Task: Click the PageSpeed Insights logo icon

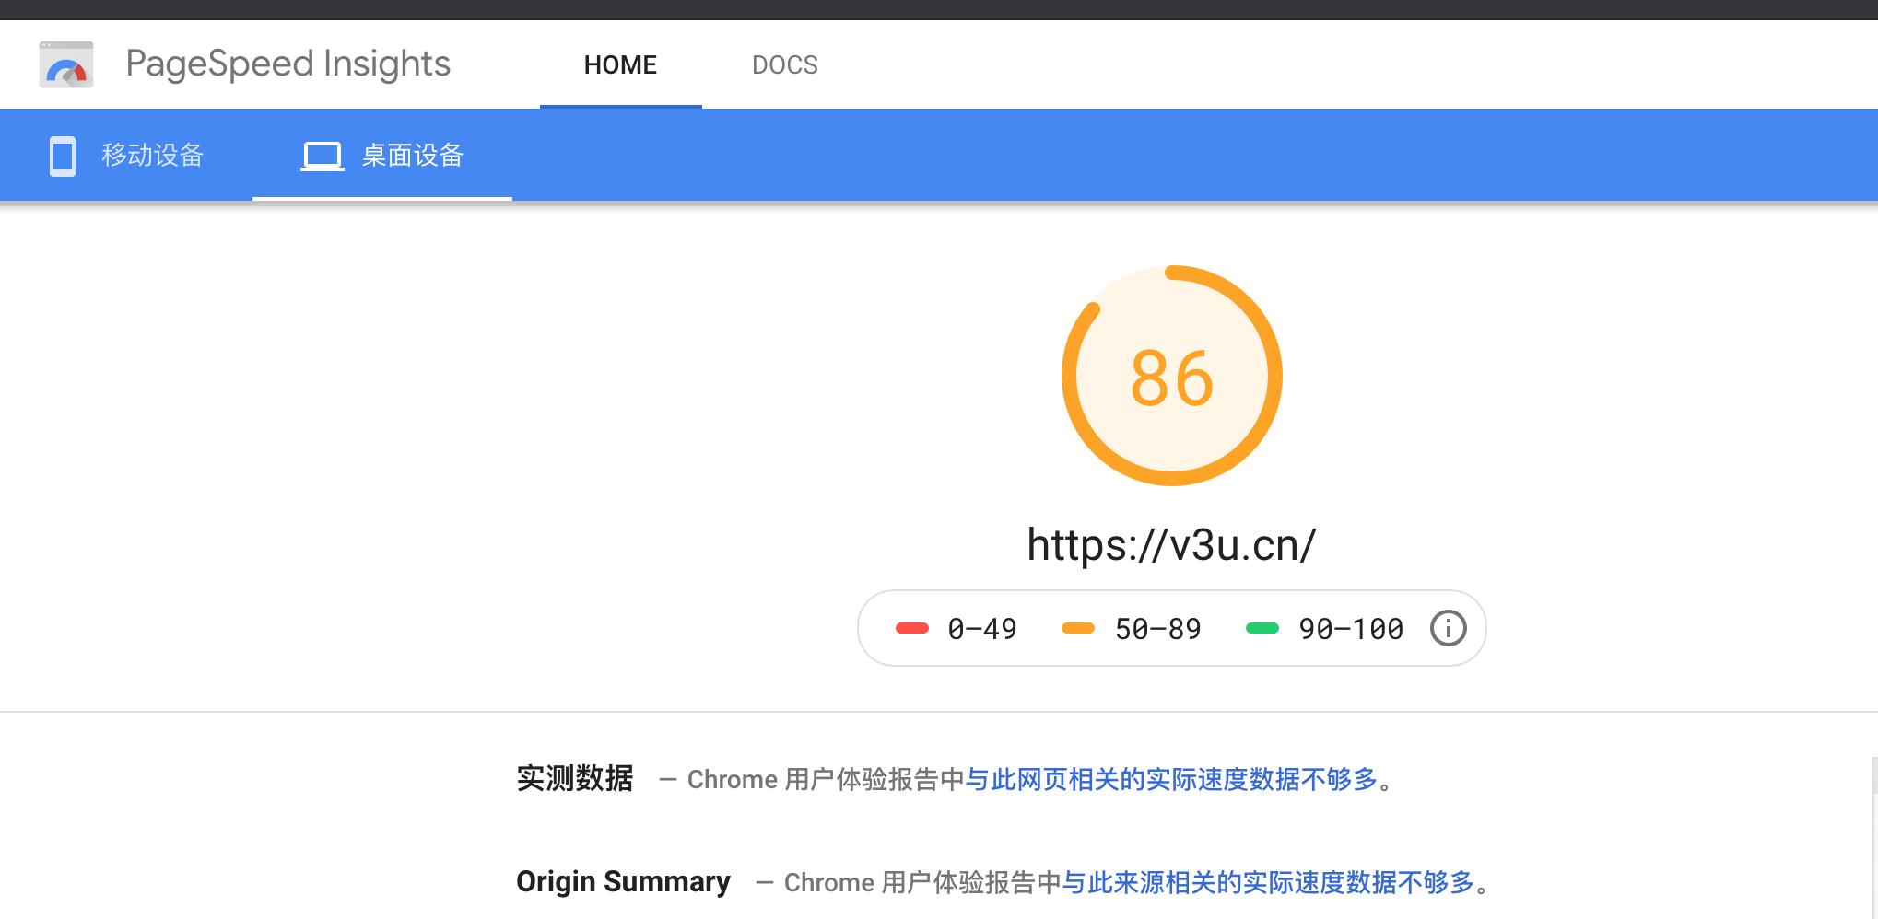Action: 65,64
